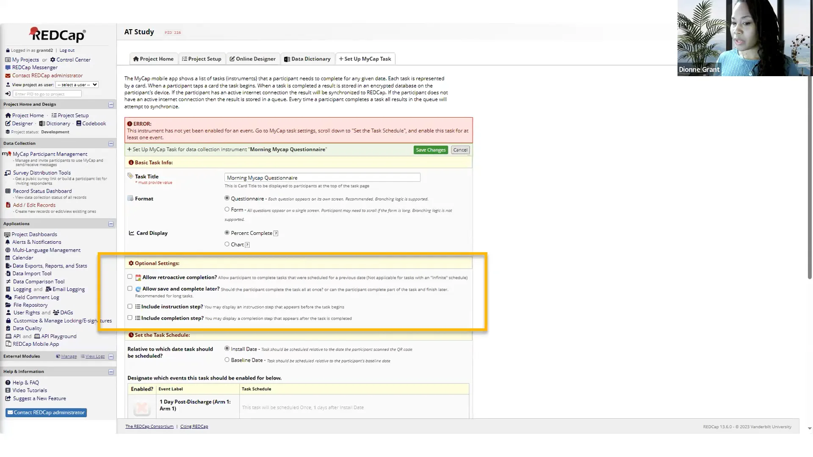Image resolution: width=813 pixels, height=457 pixels.
Task: Collapse the Data Collection section
Action: pos(111,143)
